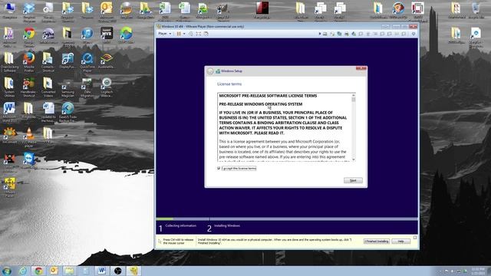Click the Help button in the VMware hint bar
This screenshot has height=276, width=491.
coord(400,242)
